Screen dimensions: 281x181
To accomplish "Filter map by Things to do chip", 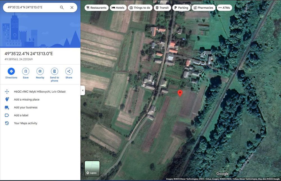I will click(x=140, y=8).
